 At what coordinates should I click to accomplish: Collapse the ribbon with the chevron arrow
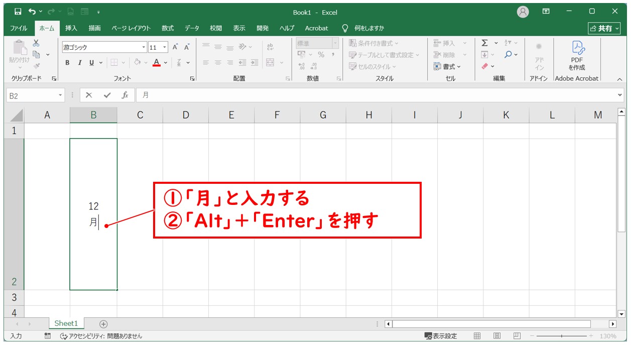[619, 79]
